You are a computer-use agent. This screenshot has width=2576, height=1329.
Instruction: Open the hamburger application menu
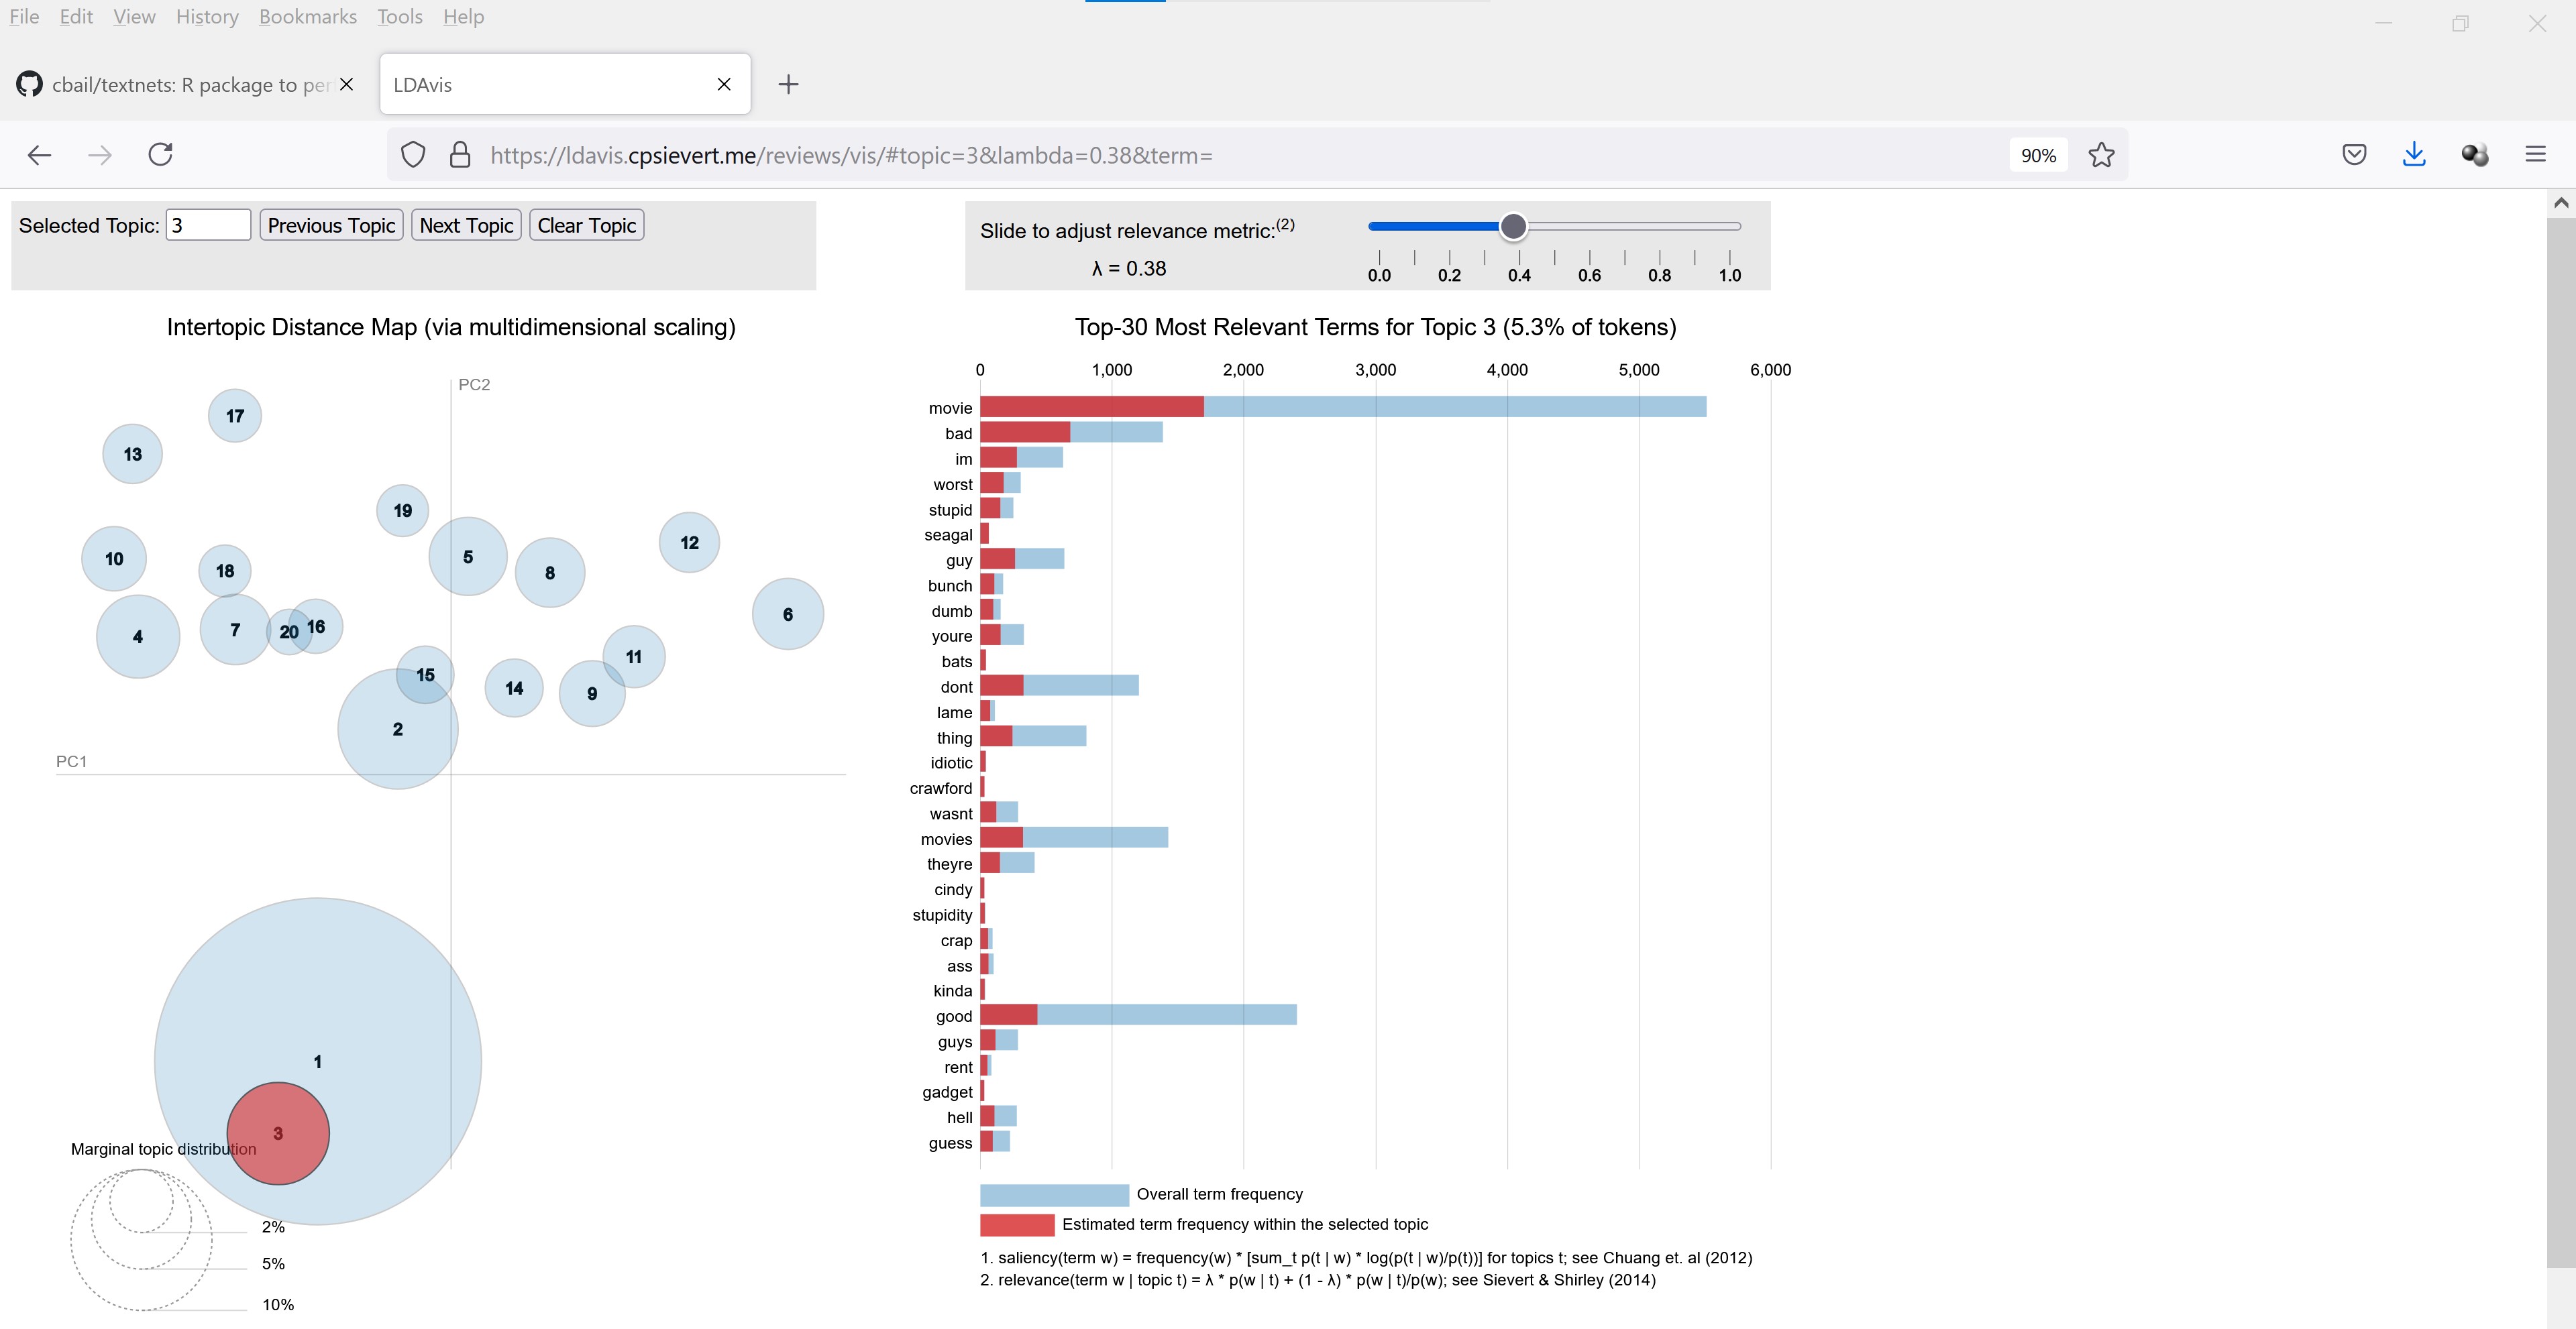coord(2535,155)
